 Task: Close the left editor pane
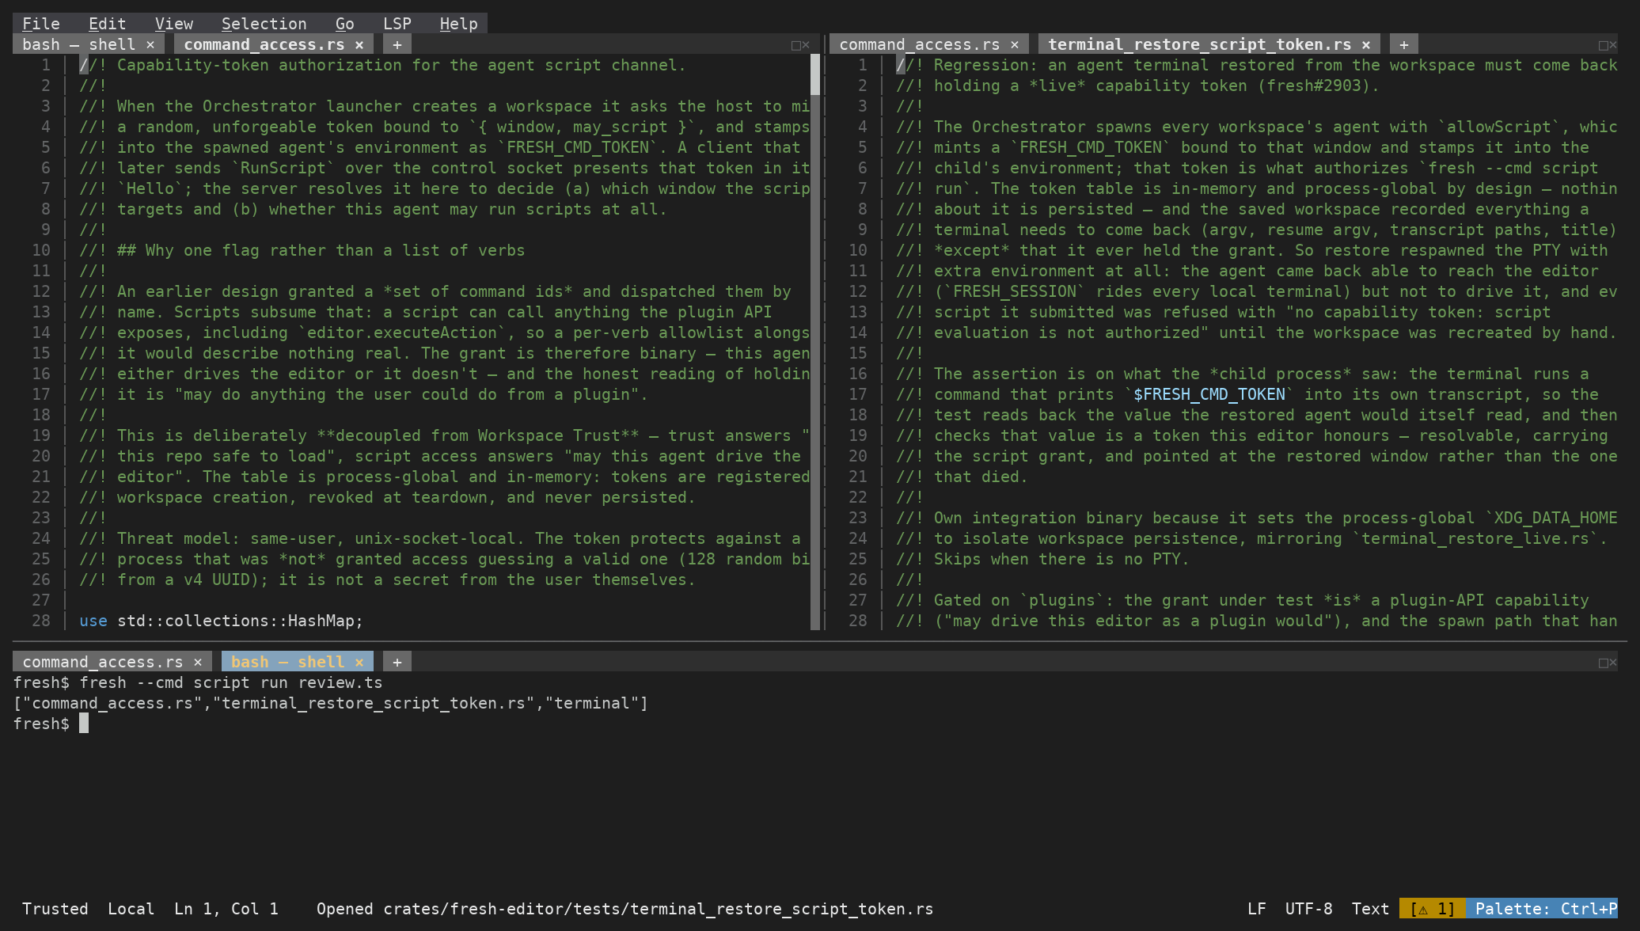pyautogui.click(x=806, y=45)
